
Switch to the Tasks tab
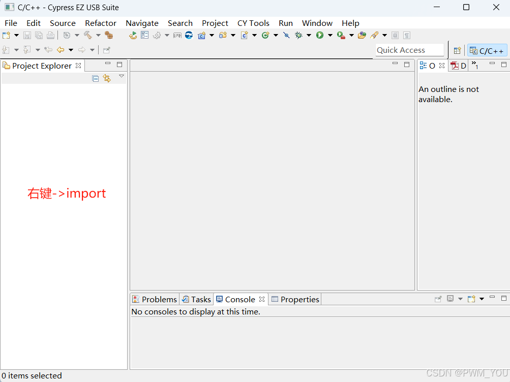pos(196,299)
